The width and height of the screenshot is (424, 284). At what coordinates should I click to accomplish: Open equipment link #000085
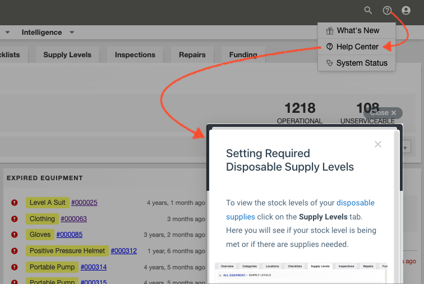69,235
